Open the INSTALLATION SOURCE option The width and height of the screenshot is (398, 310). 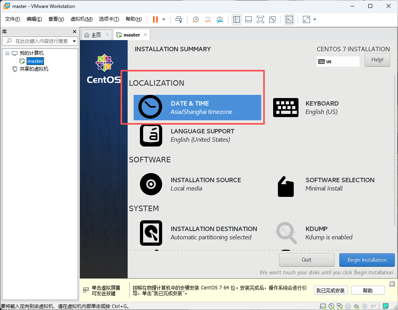[x=190, y=184]
